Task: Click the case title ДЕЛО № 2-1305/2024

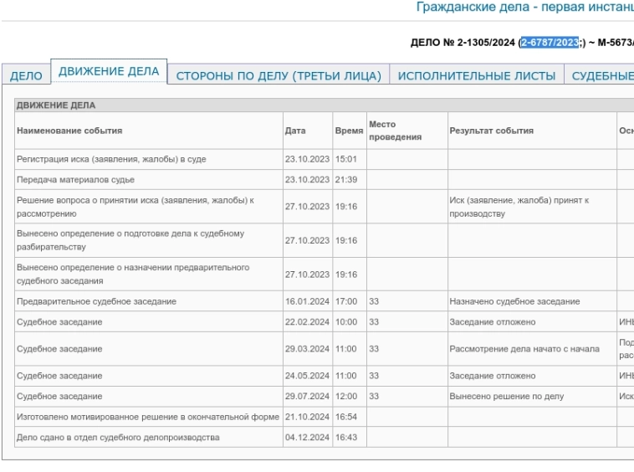Action: click(463, 43)
